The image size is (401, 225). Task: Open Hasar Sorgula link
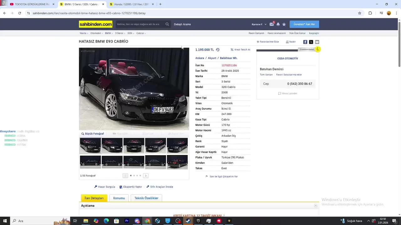pyautogui.click(x=105, y=187)
